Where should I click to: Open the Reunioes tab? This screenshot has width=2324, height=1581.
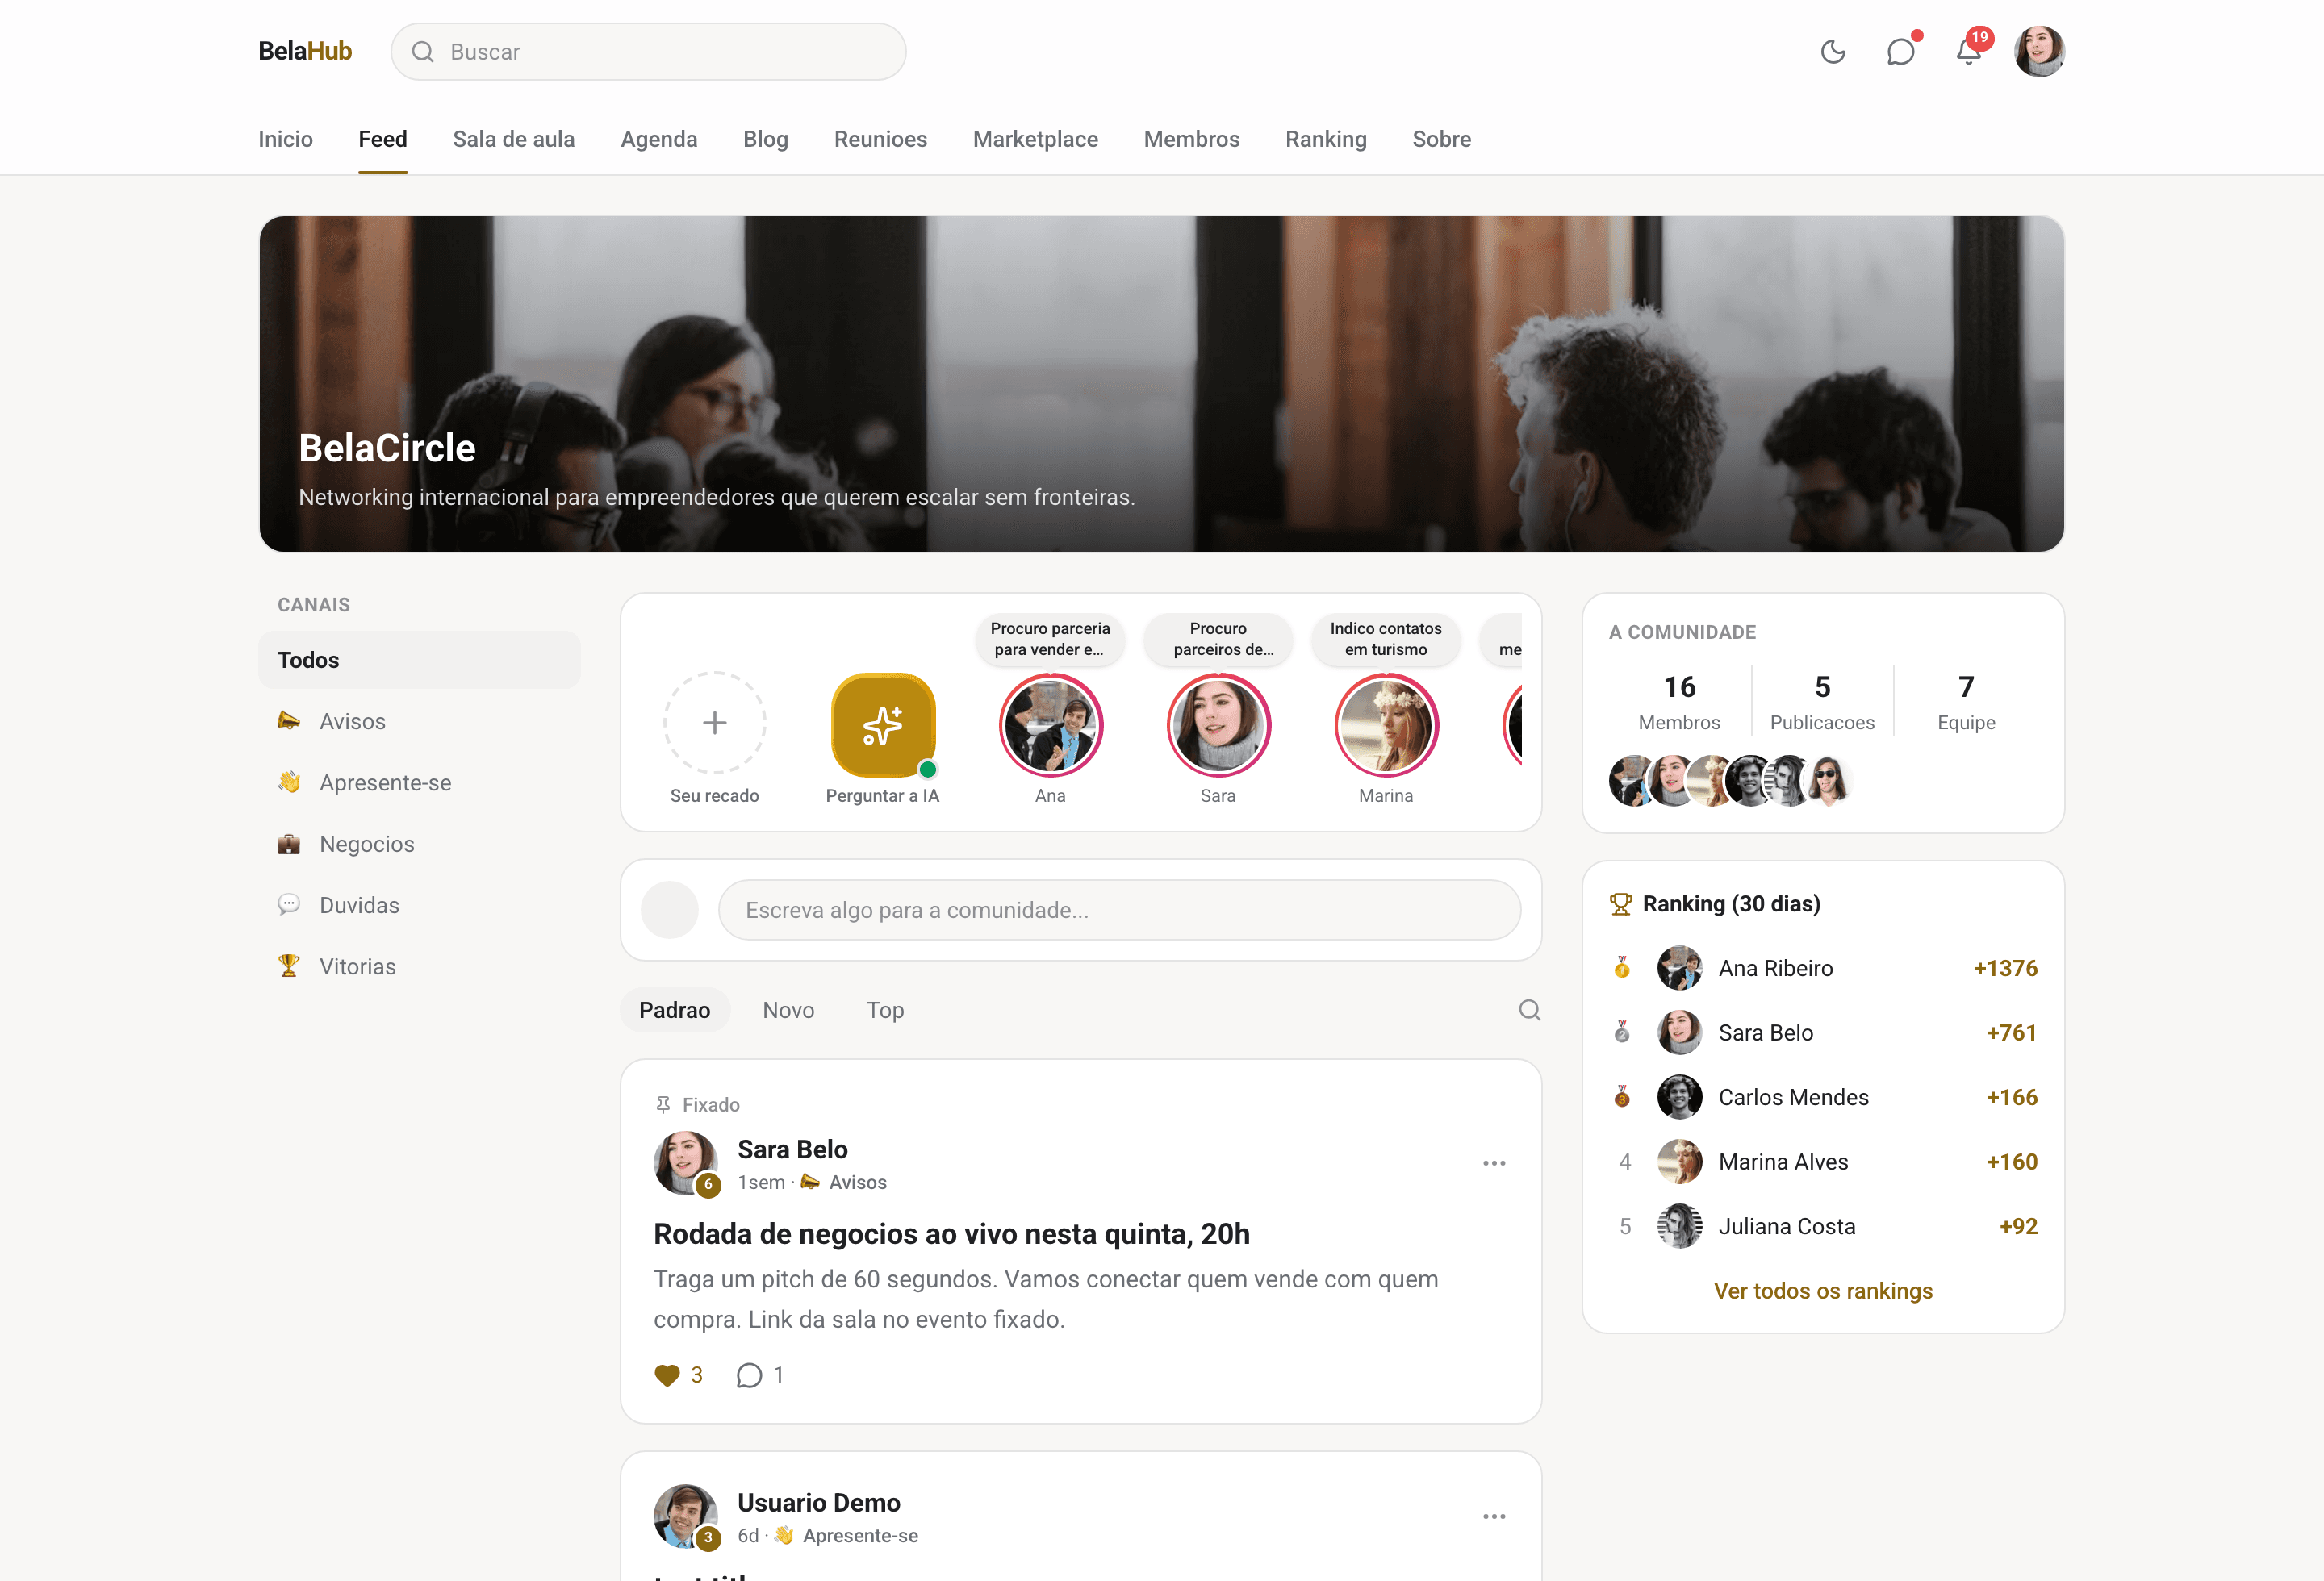(x=880, y=139)
